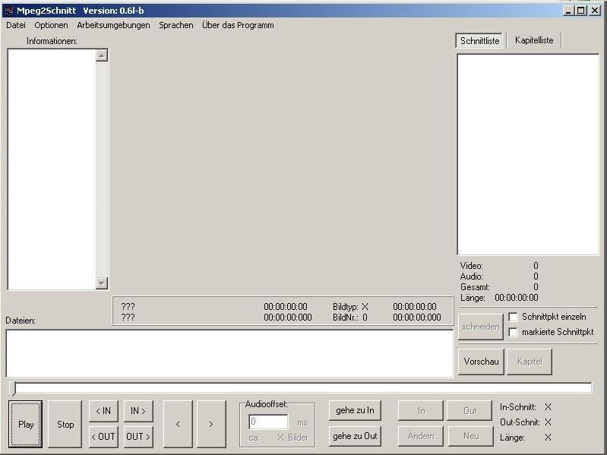This screenshot has width=607, height=455.
Task: Click the '< OUT' button
Action: coord(103,437)
